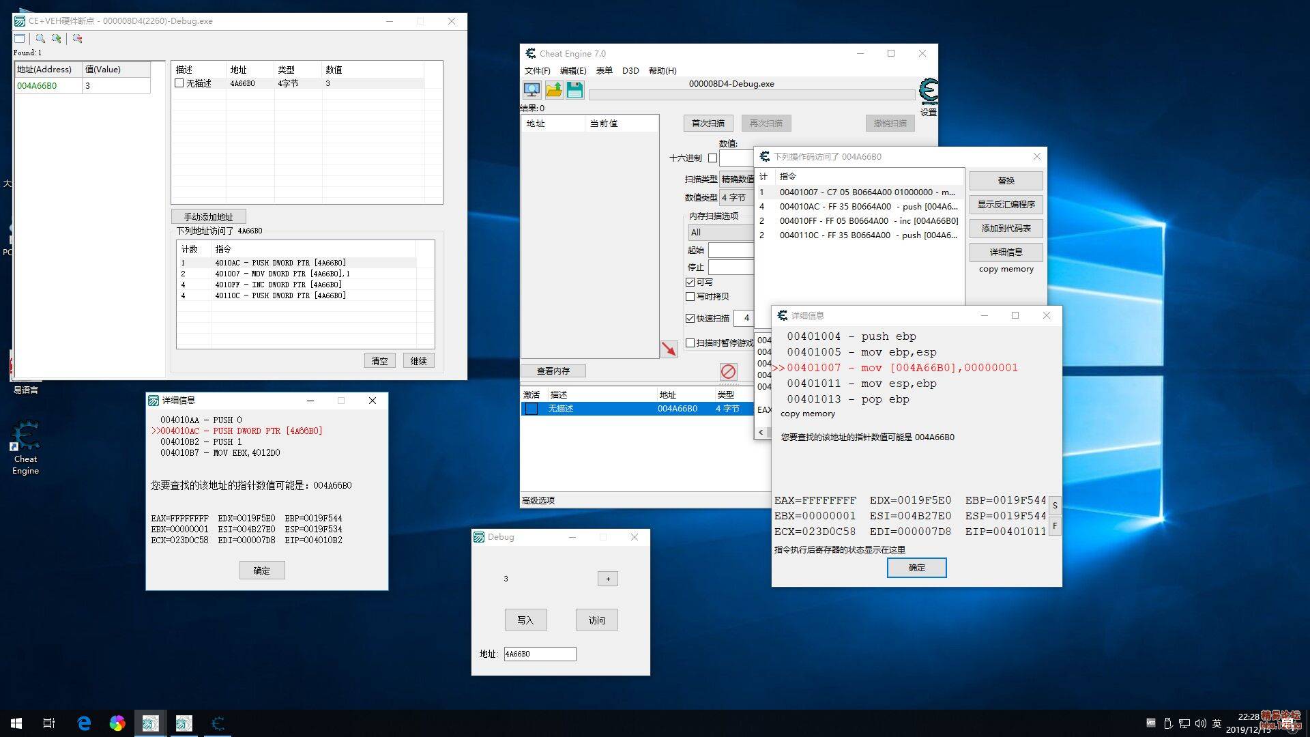Click the 地址 input field in the Debug window
The image size is (1310, 737).
point(540,654)
